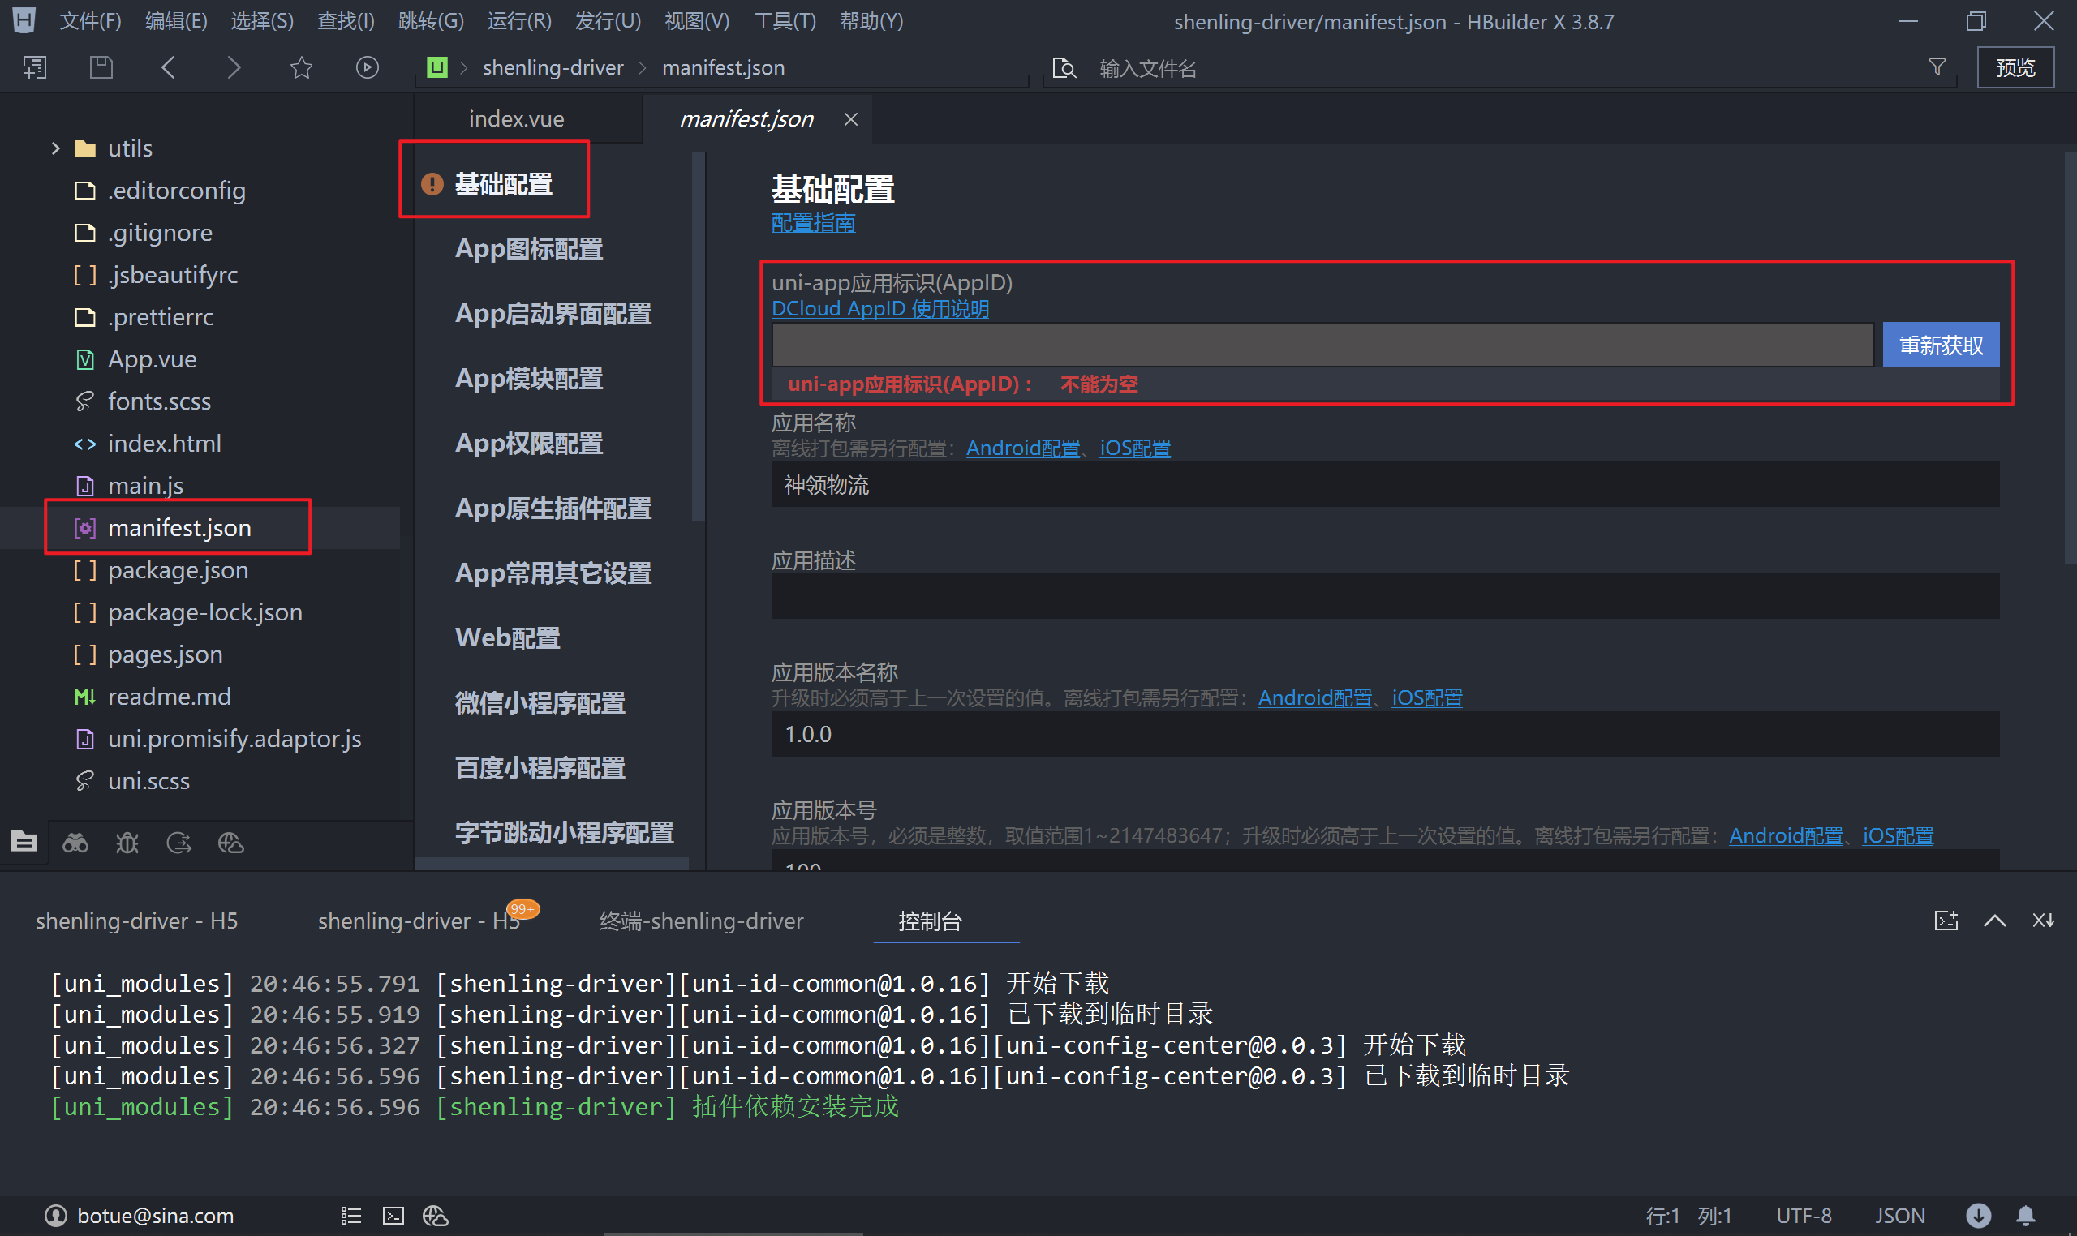The width and height of the screenshot is (2077, 1236).
Task: Switch to the index.vue tab
Action: click(x=517, y=119)
